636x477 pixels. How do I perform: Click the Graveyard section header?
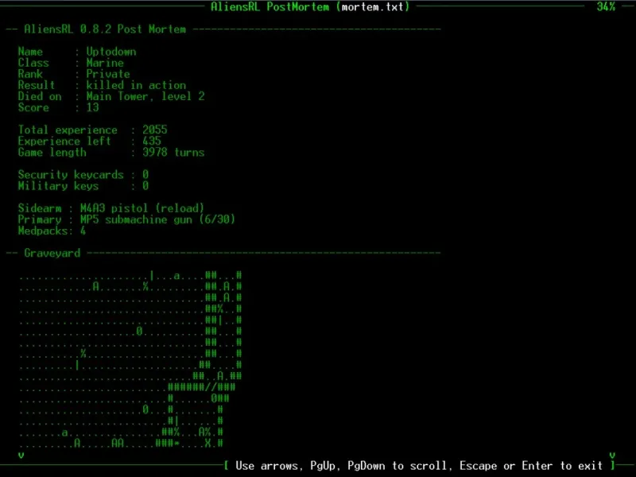click(52, 253)
